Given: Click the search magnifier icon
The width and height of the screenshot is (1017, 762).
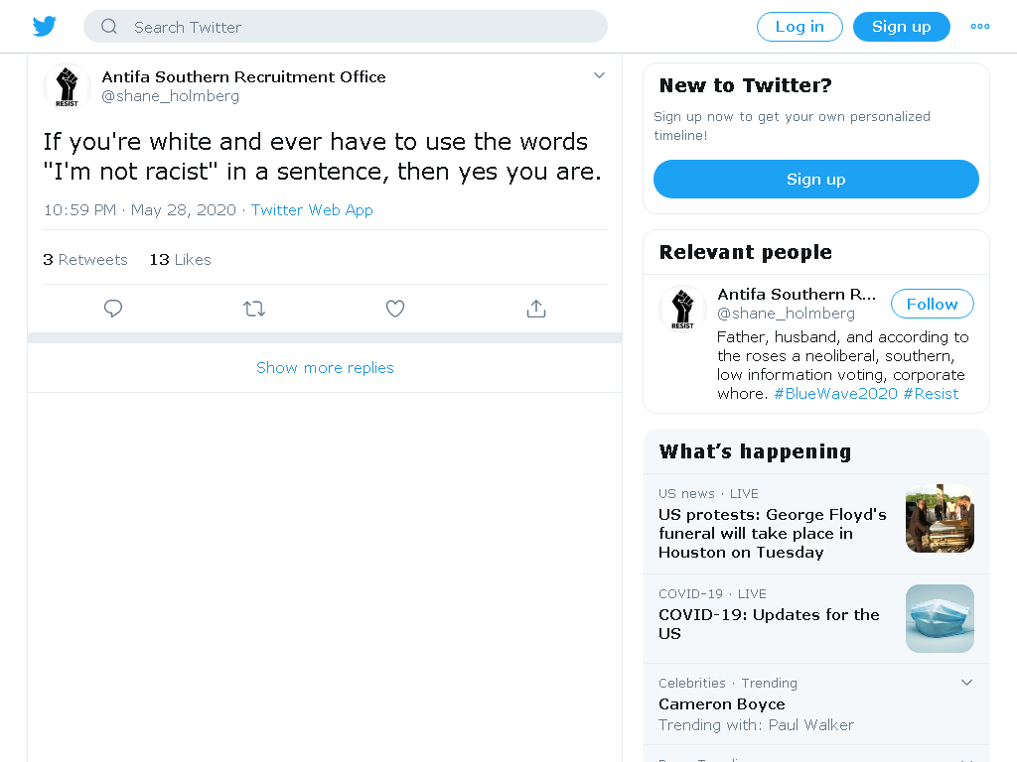Looking at the screenshot, I should click(x=109, y=27).
